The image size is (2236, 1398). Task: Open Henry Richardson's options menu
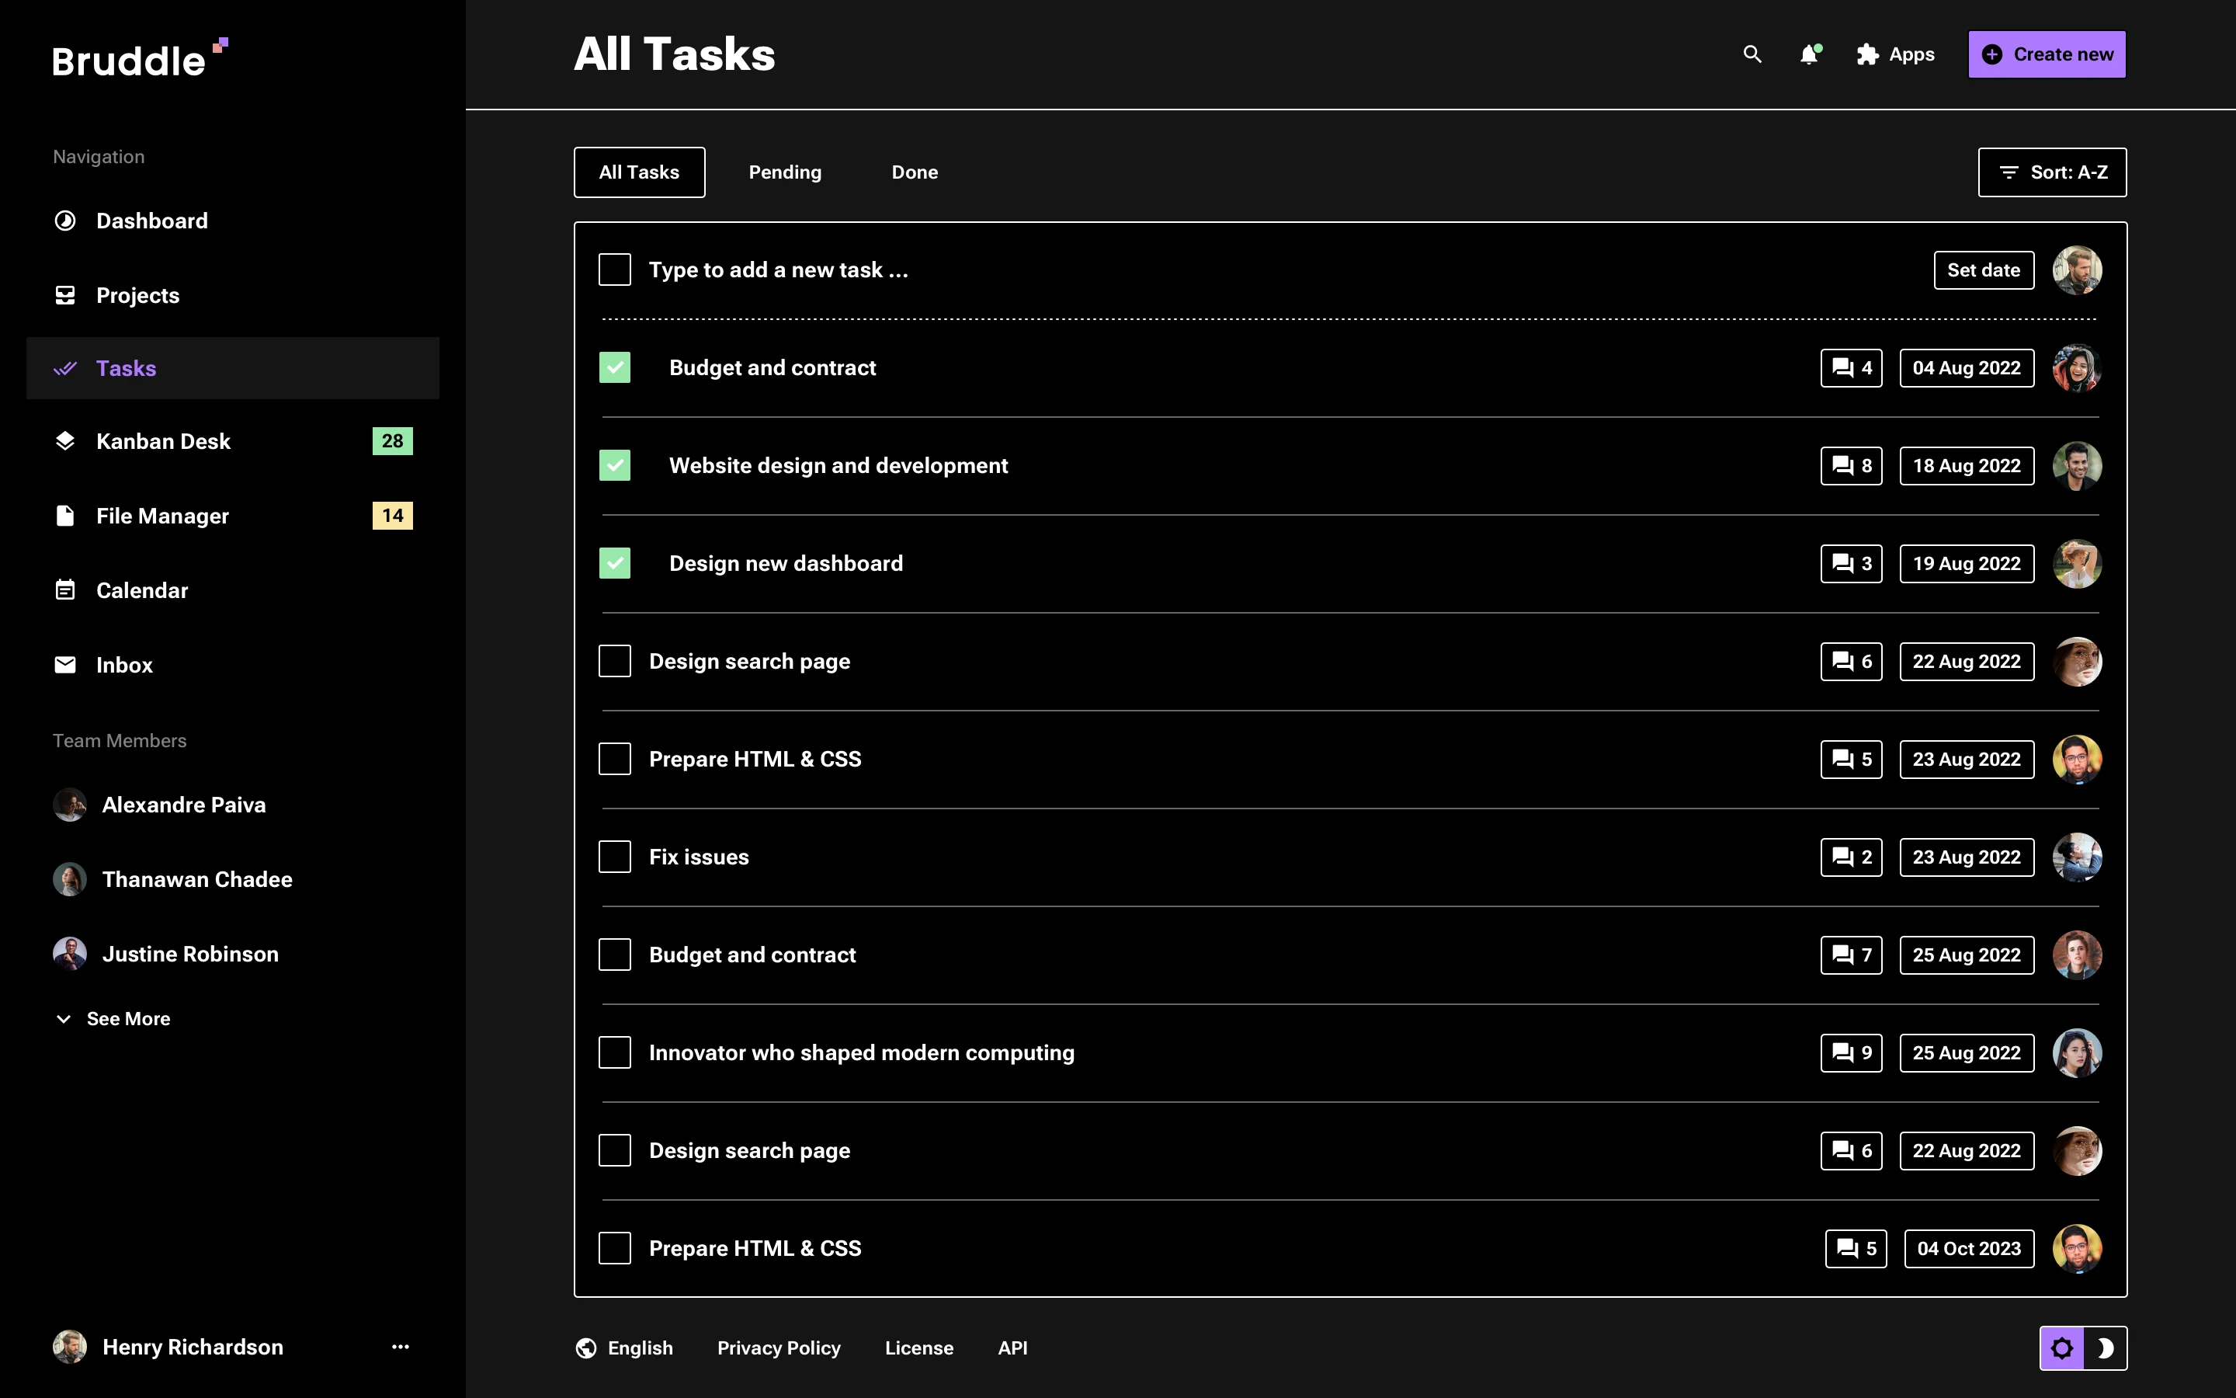pos(400,1346)
